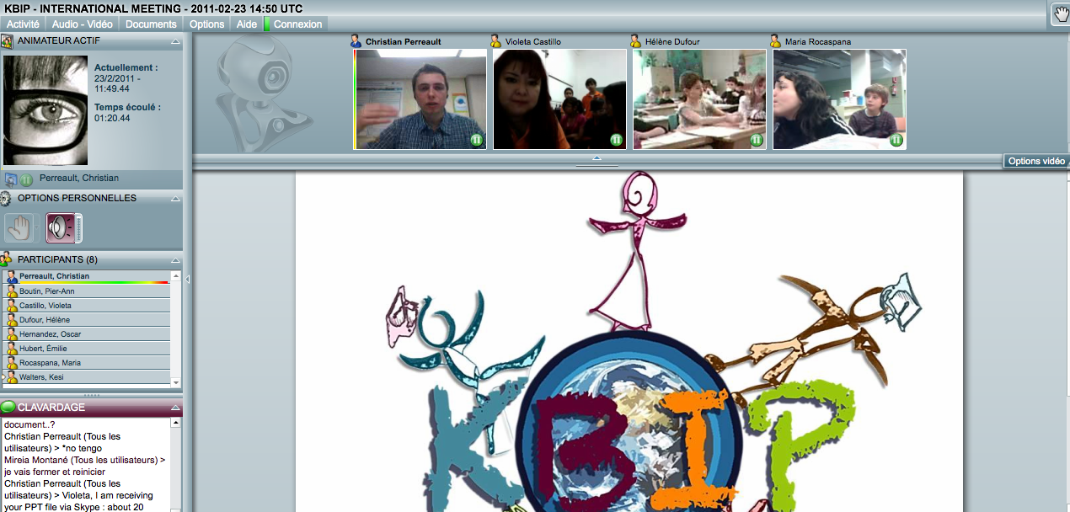The image size is (1070, 512).
Task: Pause Hélène Dufour's video feed
Action: tap(756, 140)
